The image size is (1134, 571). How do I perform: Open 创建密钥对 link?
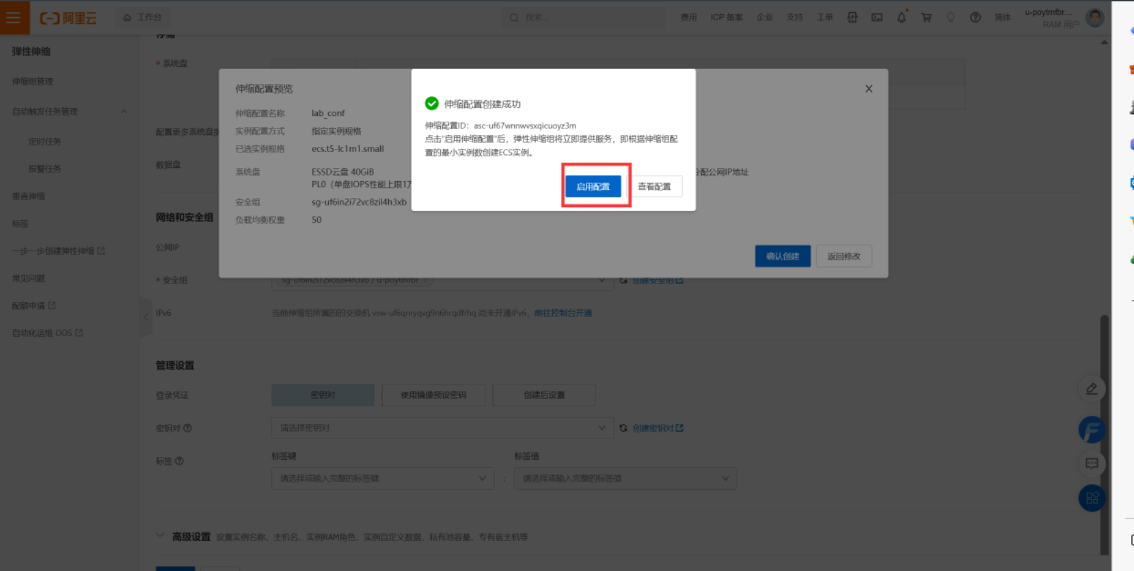click(x=658, y=428)
